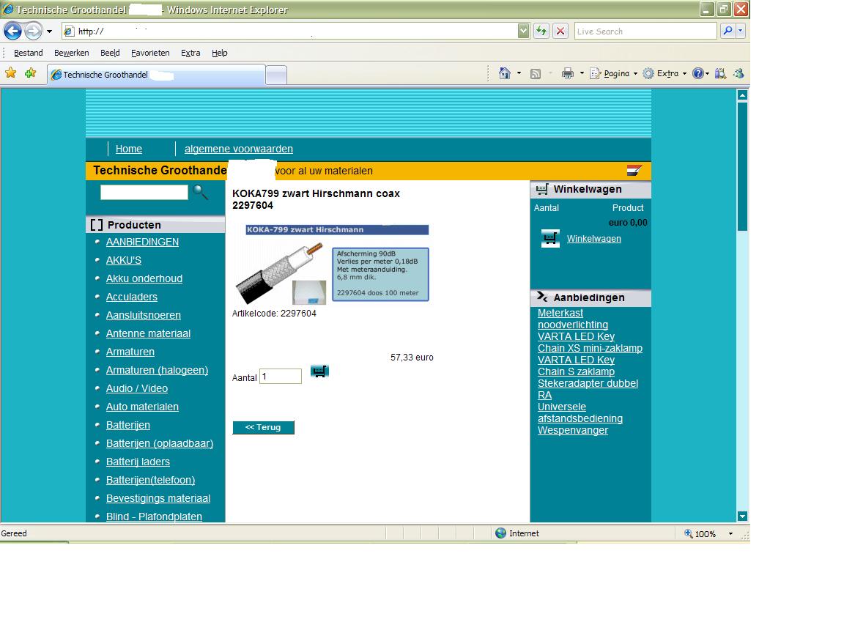
Task: Open the algemene voorwaarden link
Action: (x=238, y=149)
